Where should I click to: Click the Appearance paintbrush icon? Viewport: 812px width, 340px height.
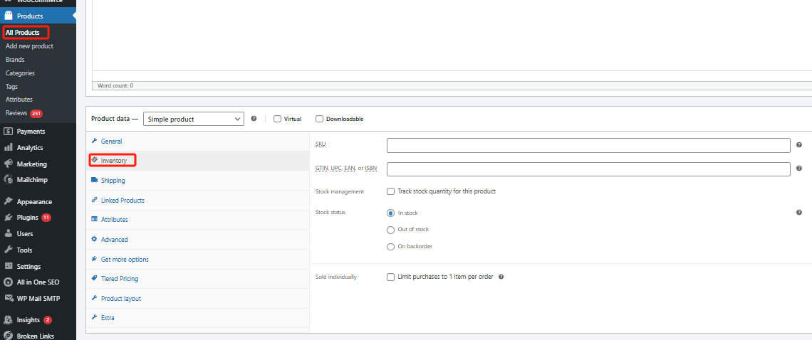click(x=9, y=201)
